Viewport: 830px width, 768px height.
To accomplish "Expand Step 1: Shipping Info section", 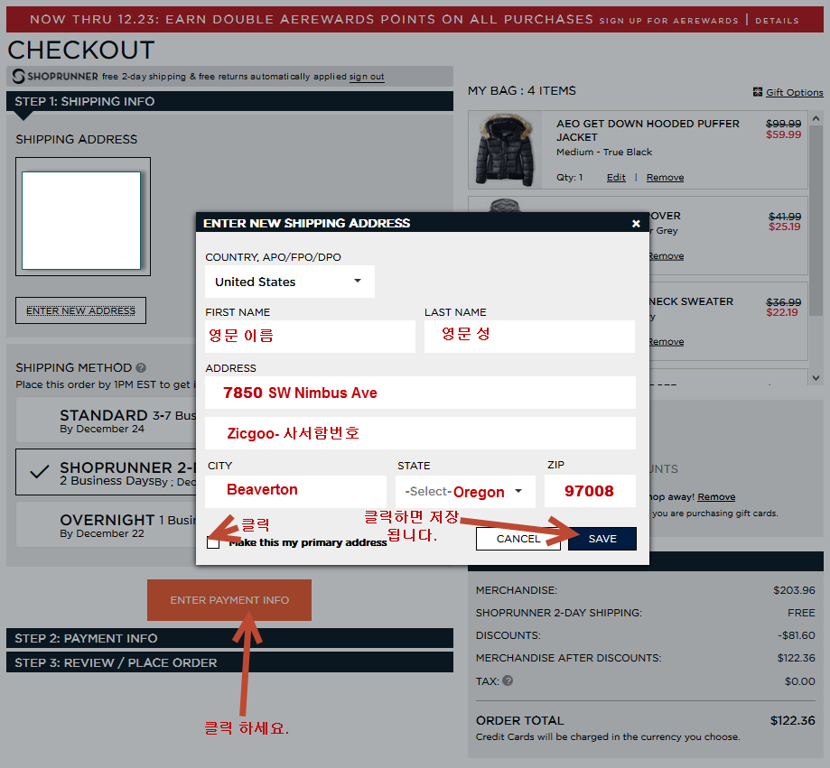I will tap(229, 101).
